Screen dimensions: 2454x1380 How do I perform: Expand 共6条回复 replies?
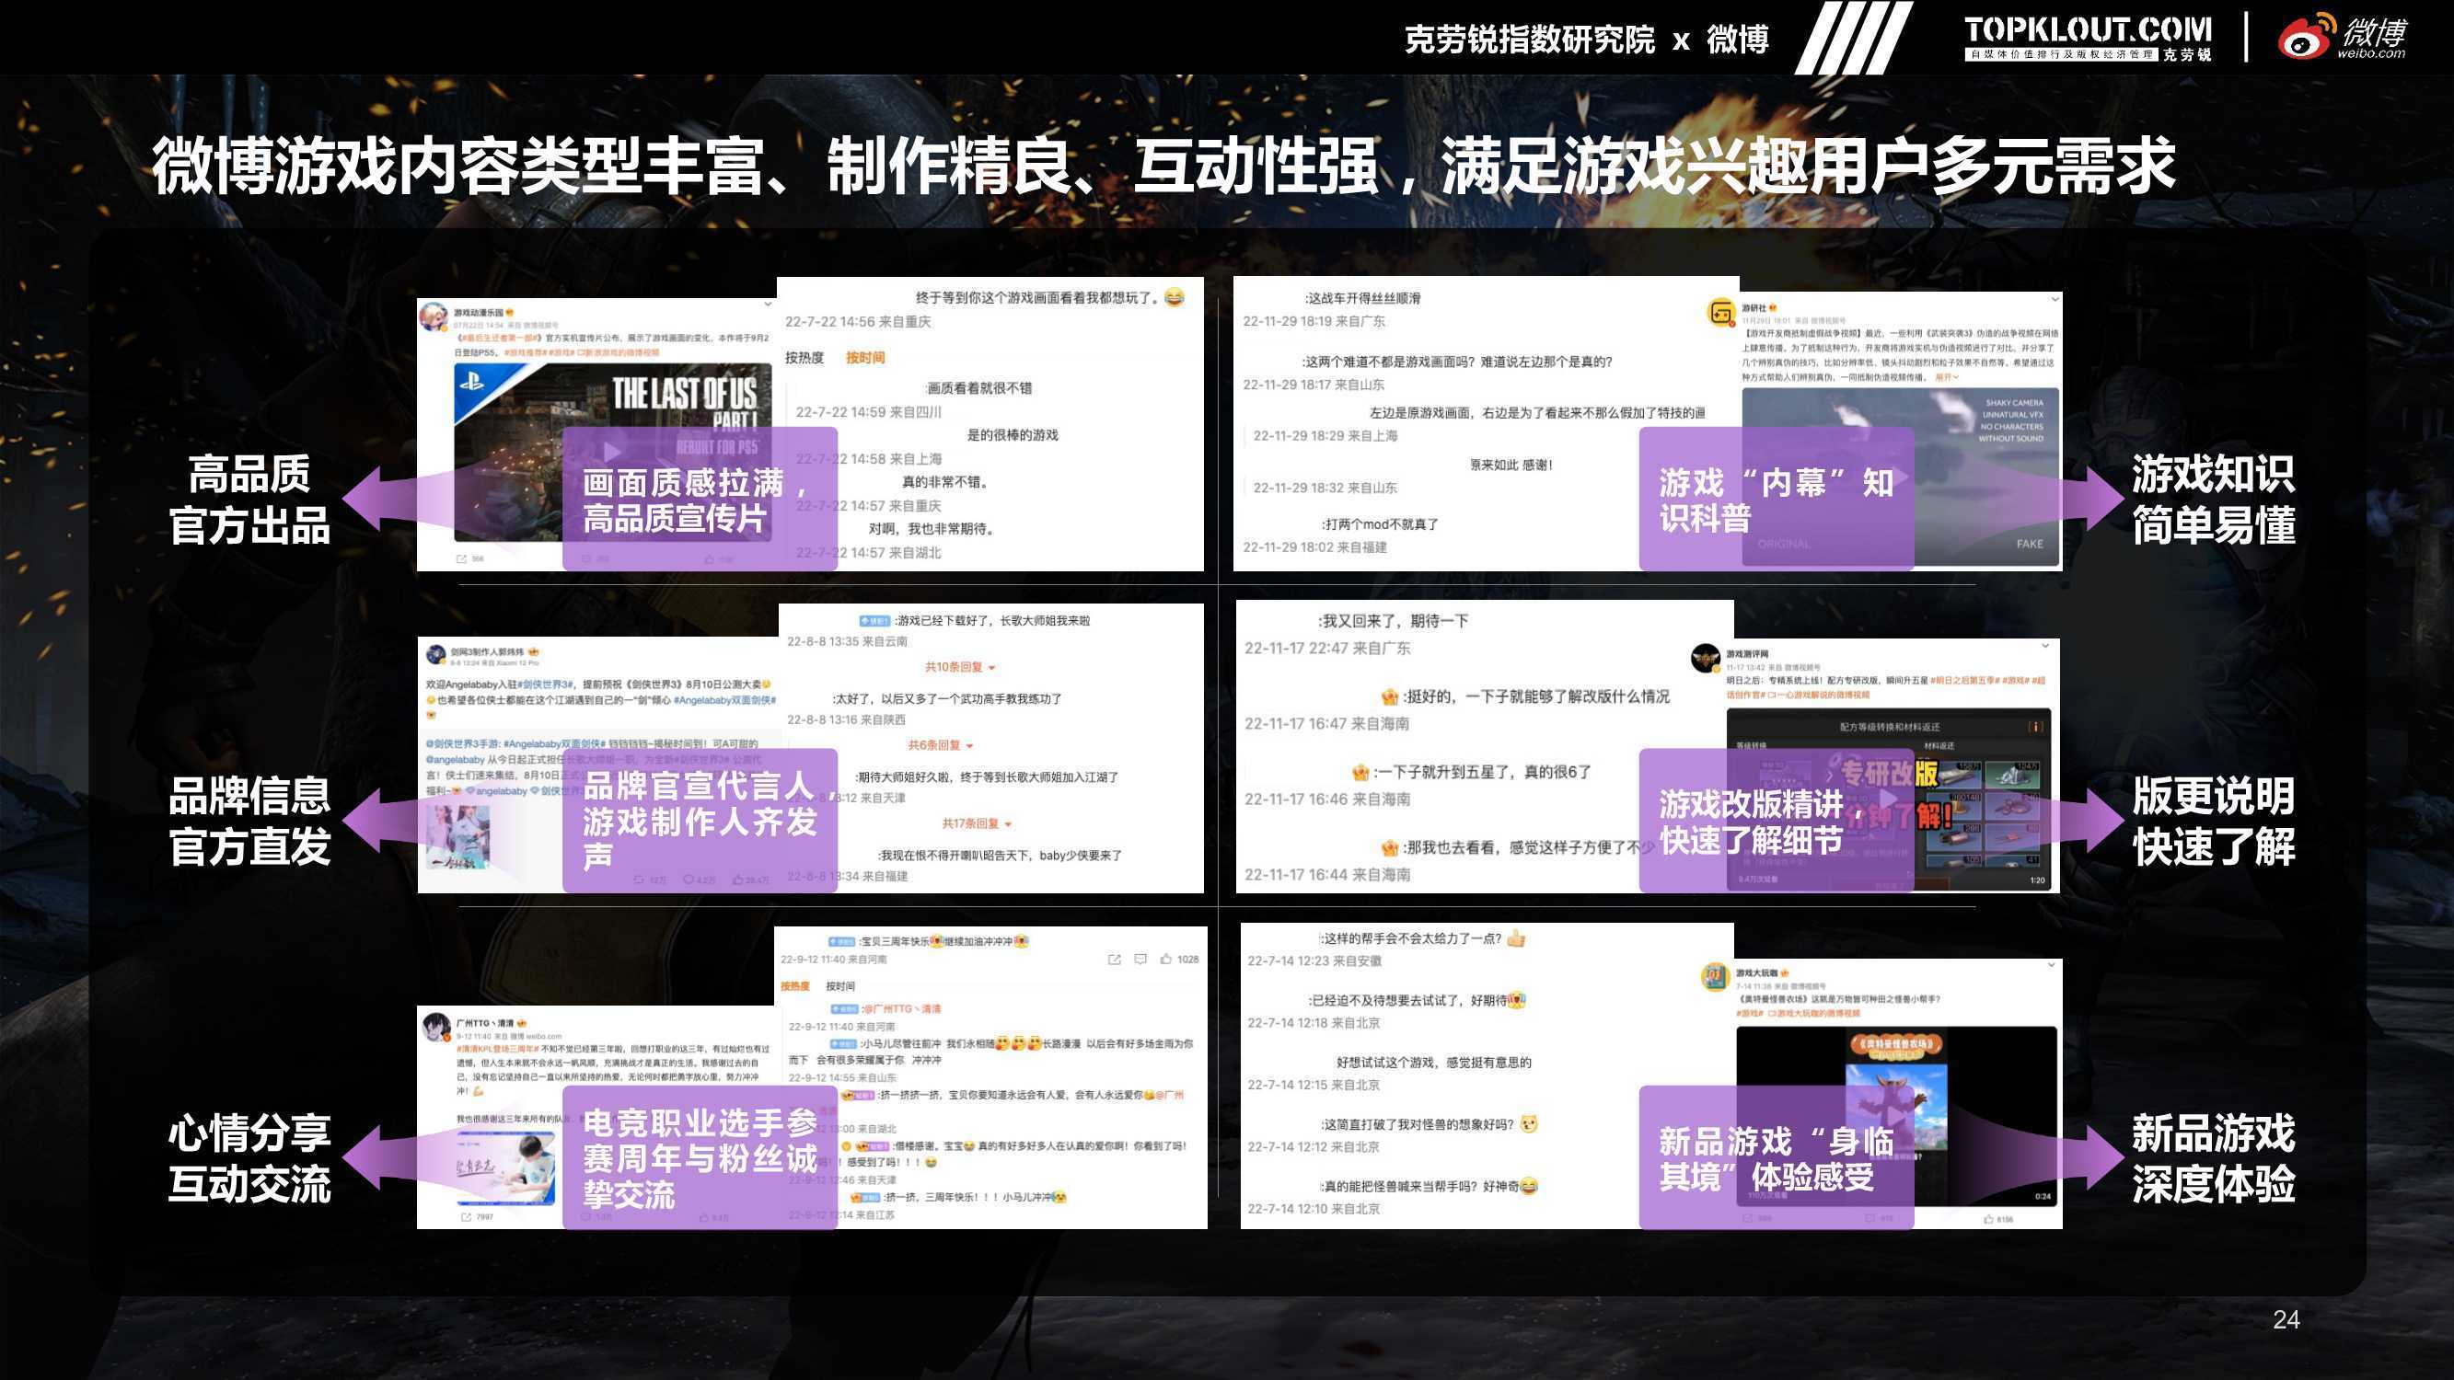940,745
